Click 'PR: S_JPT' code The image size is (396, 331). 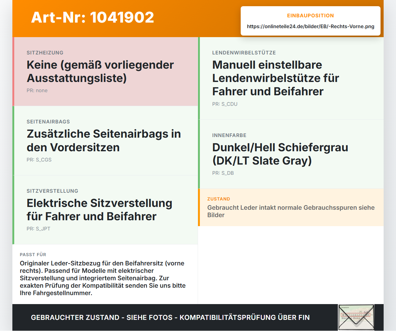click(38, 229)
